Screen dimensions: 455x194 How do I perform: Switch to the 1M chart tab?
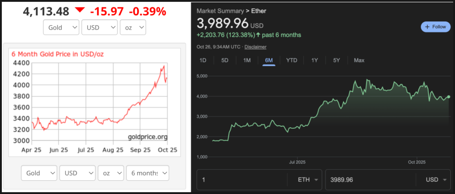(x=247, y=60)
